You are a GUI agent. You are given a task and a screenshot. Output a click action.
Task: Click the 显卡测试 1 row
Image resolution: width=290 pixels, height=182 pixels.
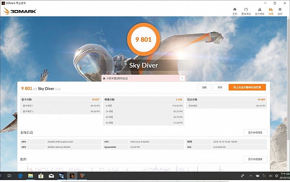click(61, 106)
